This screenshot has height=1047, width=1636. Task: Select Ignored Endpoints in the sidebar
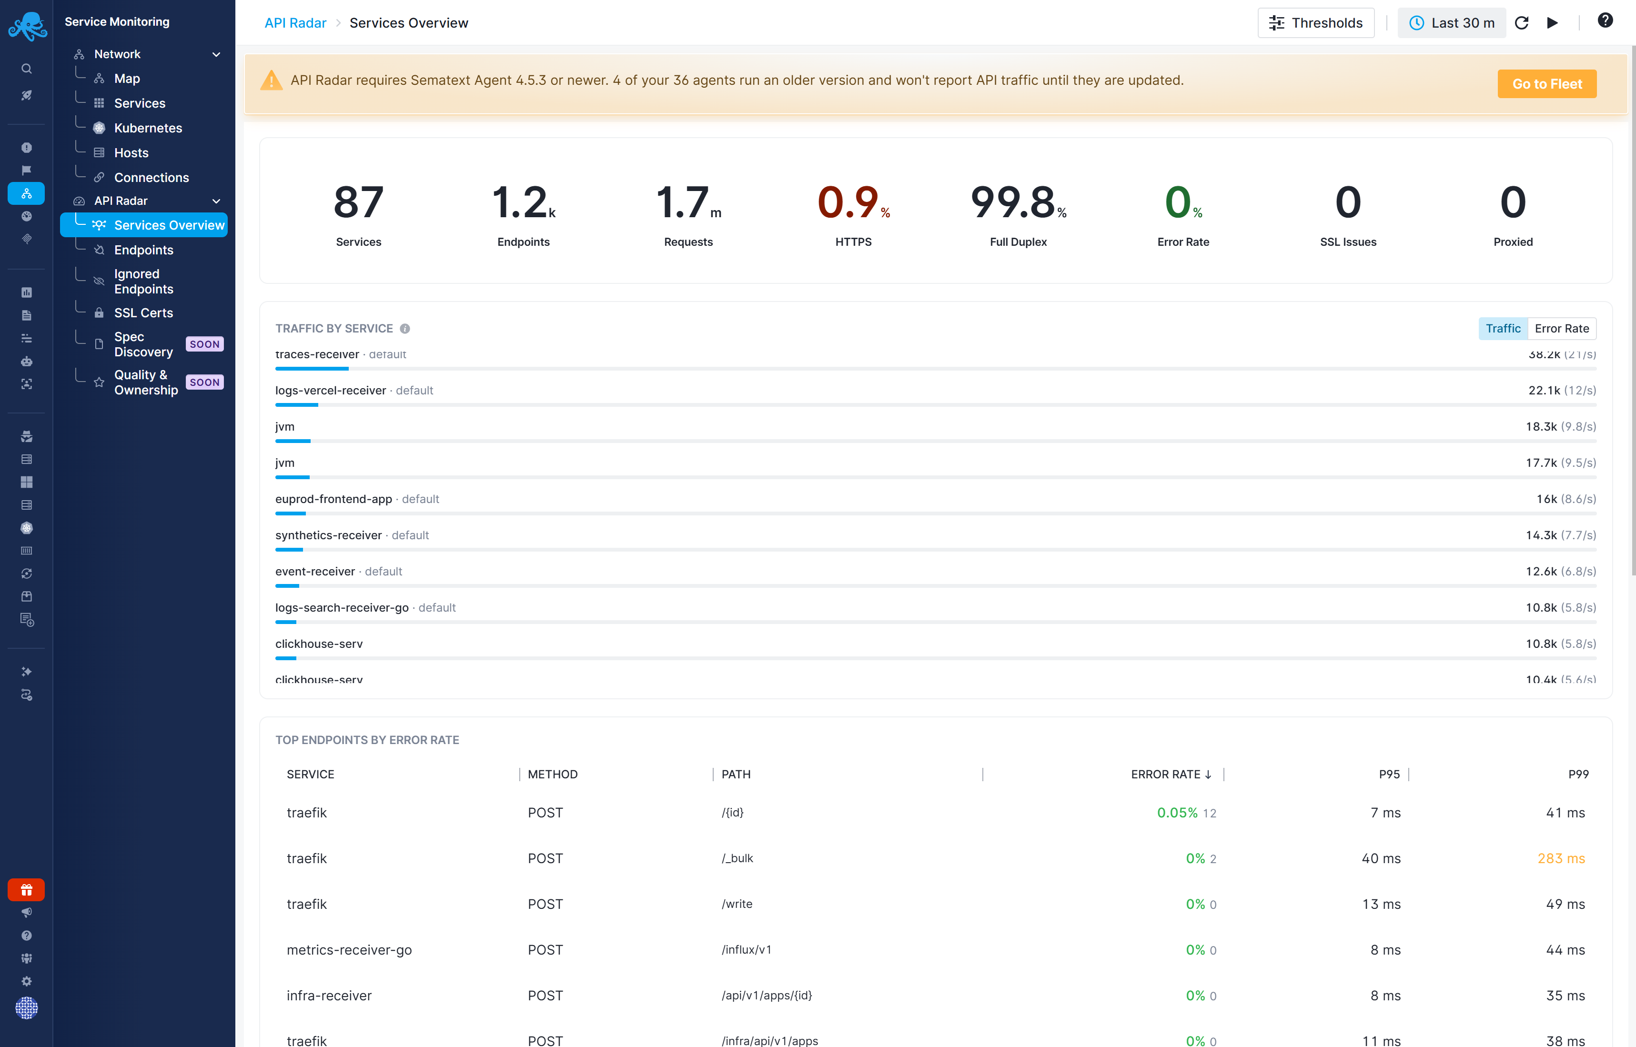(x=144, y=282)
